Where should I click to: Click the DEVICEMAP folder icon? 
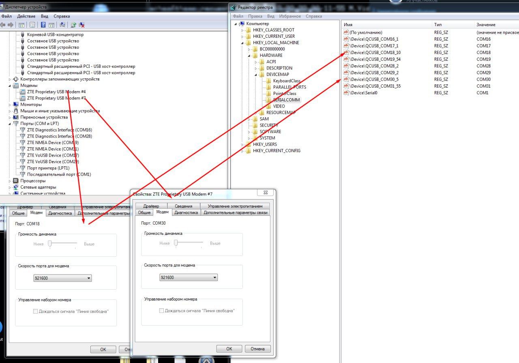click(262, 75)
